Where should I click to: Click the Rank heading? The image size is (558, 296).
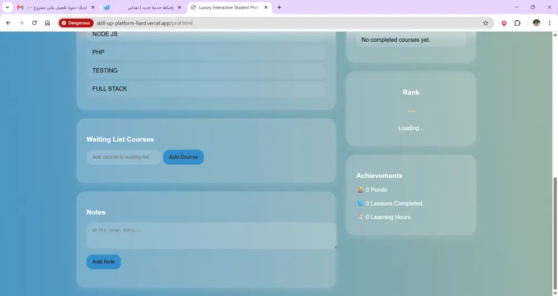click(411, 93)
